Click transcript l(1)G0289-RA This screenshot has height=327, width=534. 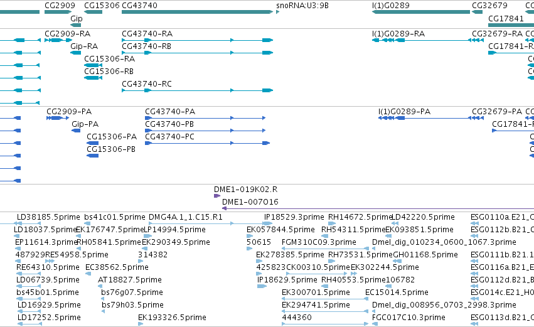point(398,34)
